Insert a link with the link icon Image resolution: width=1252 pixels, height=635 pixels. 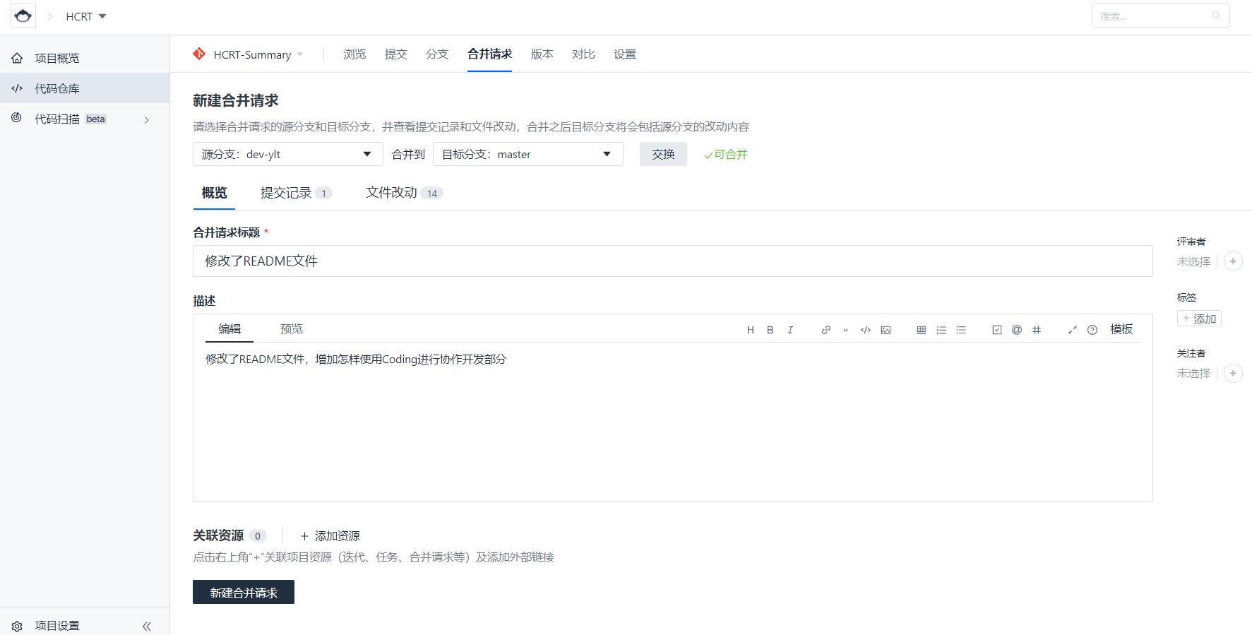tap(825, 330)
